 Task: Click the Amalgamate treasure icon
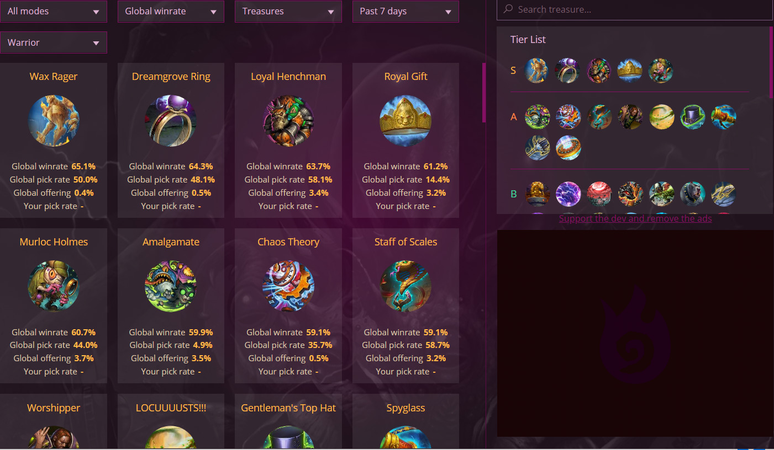[171, 286]
